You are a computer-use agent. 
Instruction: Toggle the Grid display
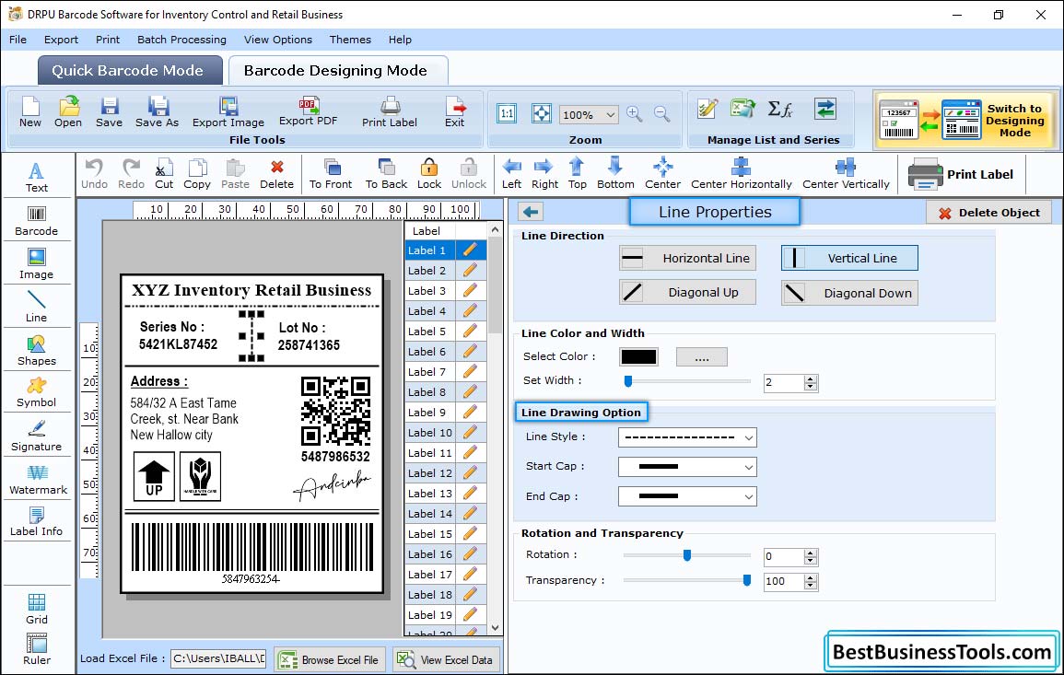point(37,609)
